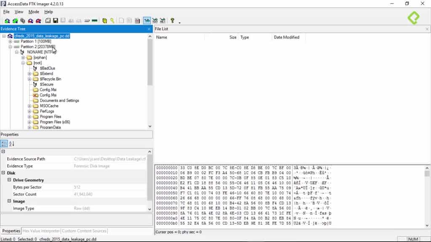The height and width of the screenshot is (242, 431).
Task: Expand the Program Files (x86) folder
Action: pos(29,122)
